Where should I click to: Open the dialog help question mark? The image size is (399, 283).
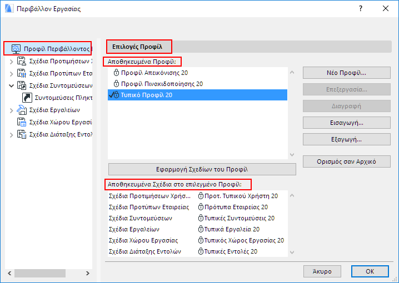pyautogui.click(x=360, y=9)
